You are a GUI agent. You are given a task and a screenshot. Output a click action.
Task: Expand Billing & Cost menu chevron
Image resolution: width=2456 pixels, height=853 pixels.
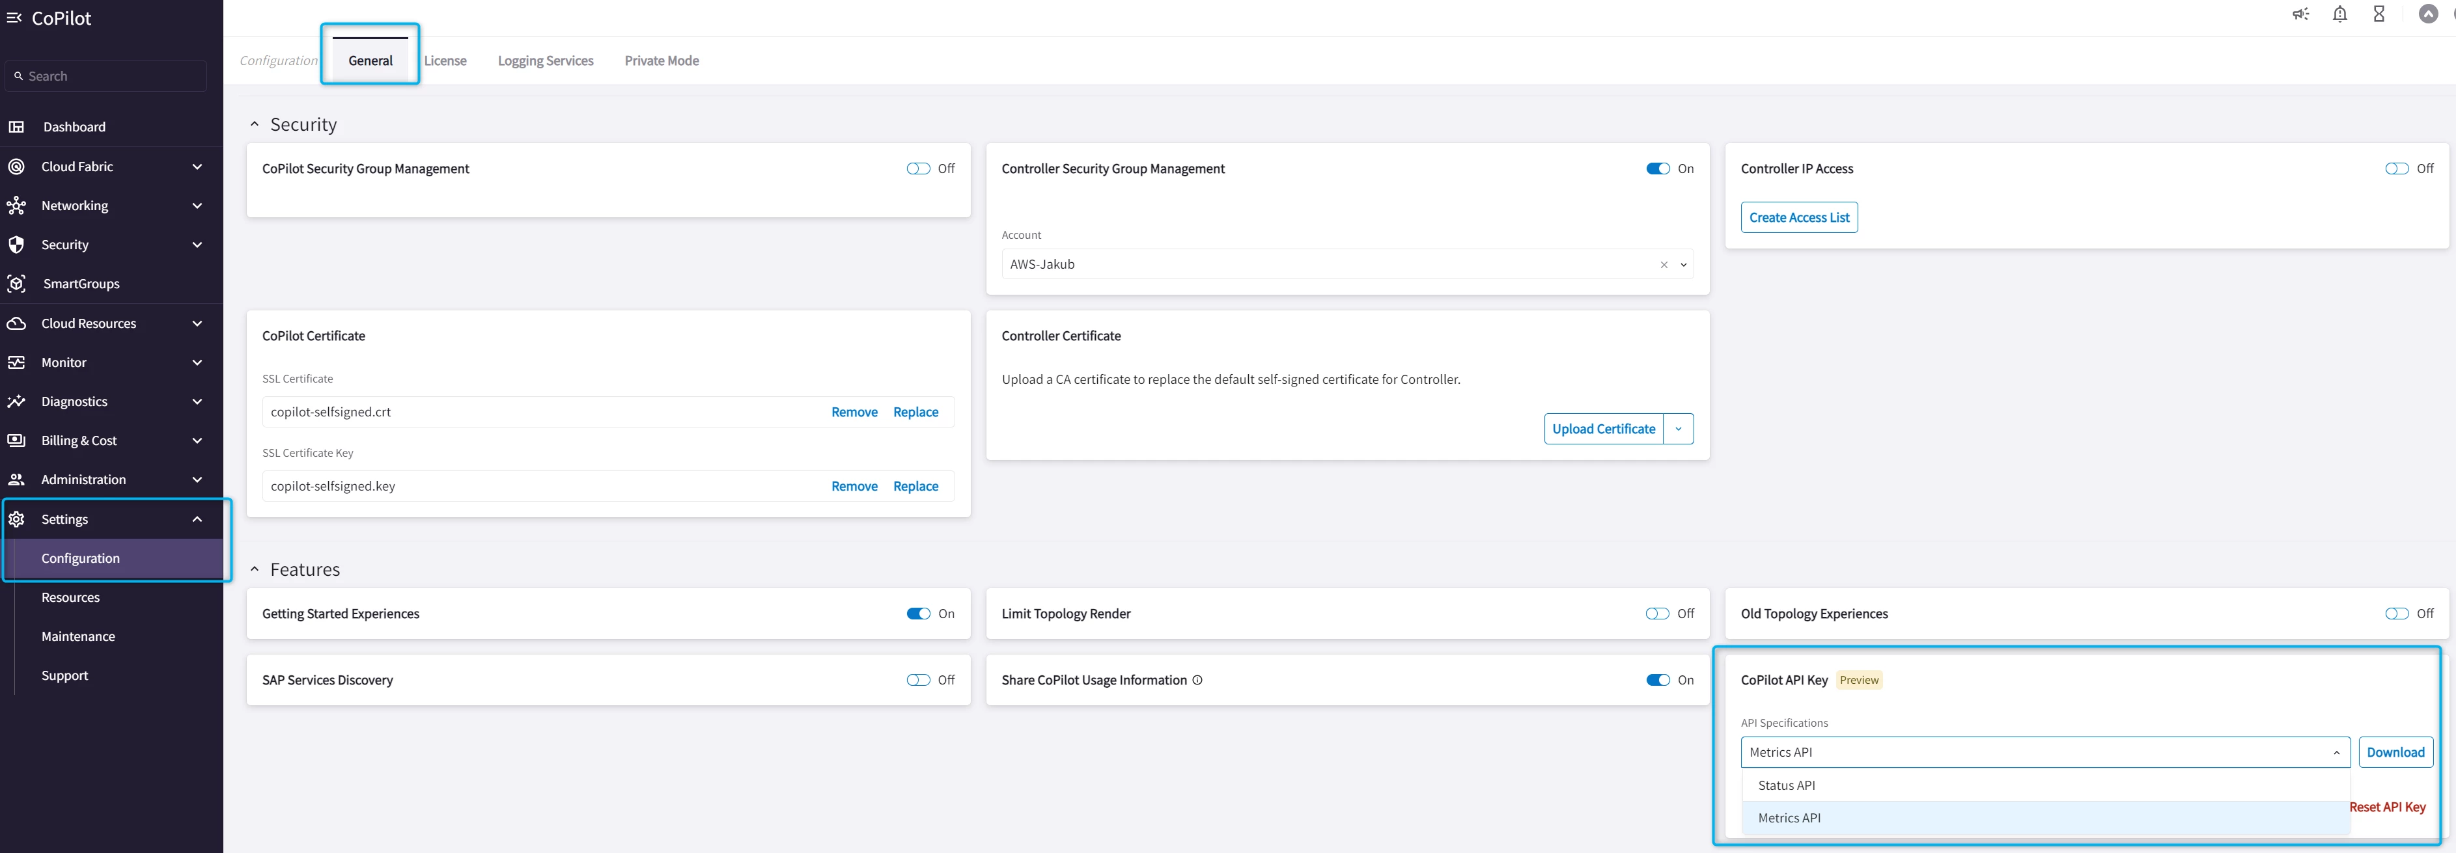197,440
